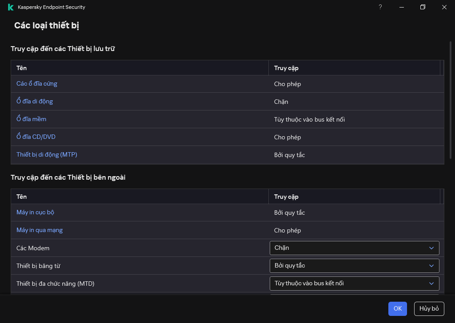Click the Ổ đĩa di động link
455x323 pixels.
point(35,102)
